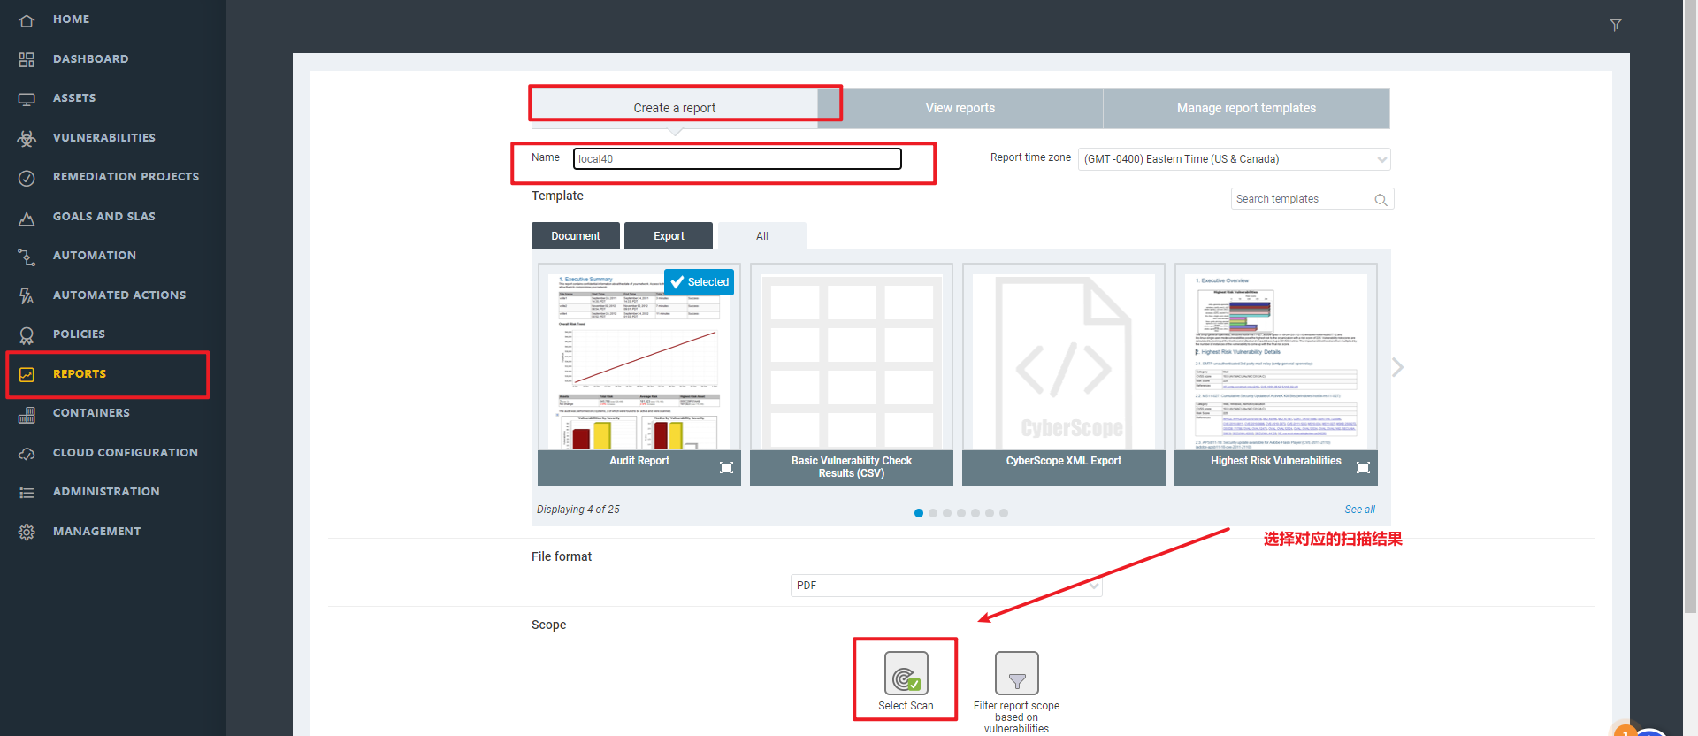1698x736 pixels.
Task: Open the Vulnerabilities sidebar menu label
Action: coord(103,137)
